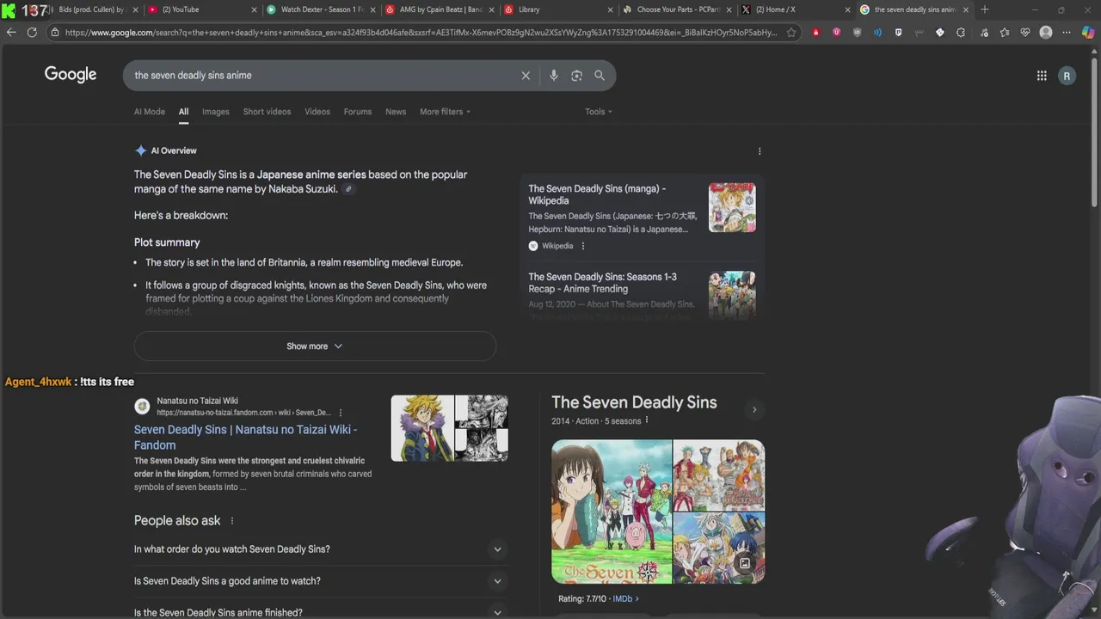Viewport: 1101px width, 619px height.
Task: Search by image with the Lens icon
Action: (576, 76)
